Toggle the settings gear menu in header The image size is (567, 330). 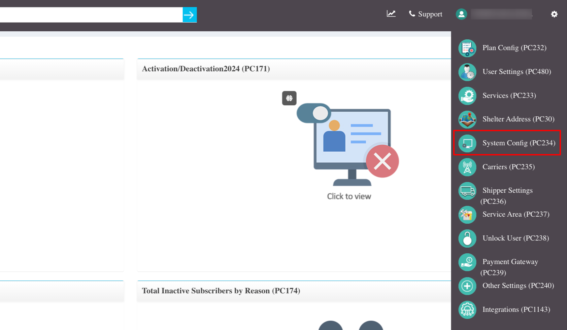pyautogui.click(x=554, y=14)
